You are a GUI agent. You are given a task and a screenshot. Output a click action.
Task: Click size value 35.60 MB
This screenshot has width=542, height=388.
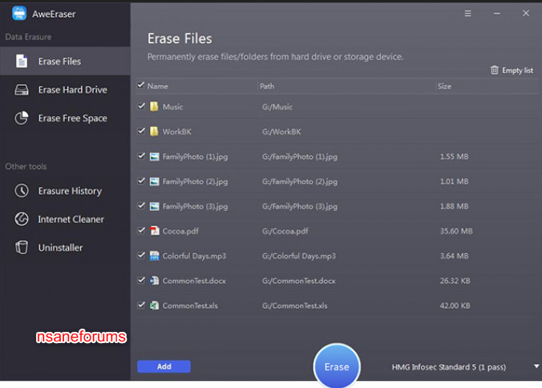coord(456,231)
